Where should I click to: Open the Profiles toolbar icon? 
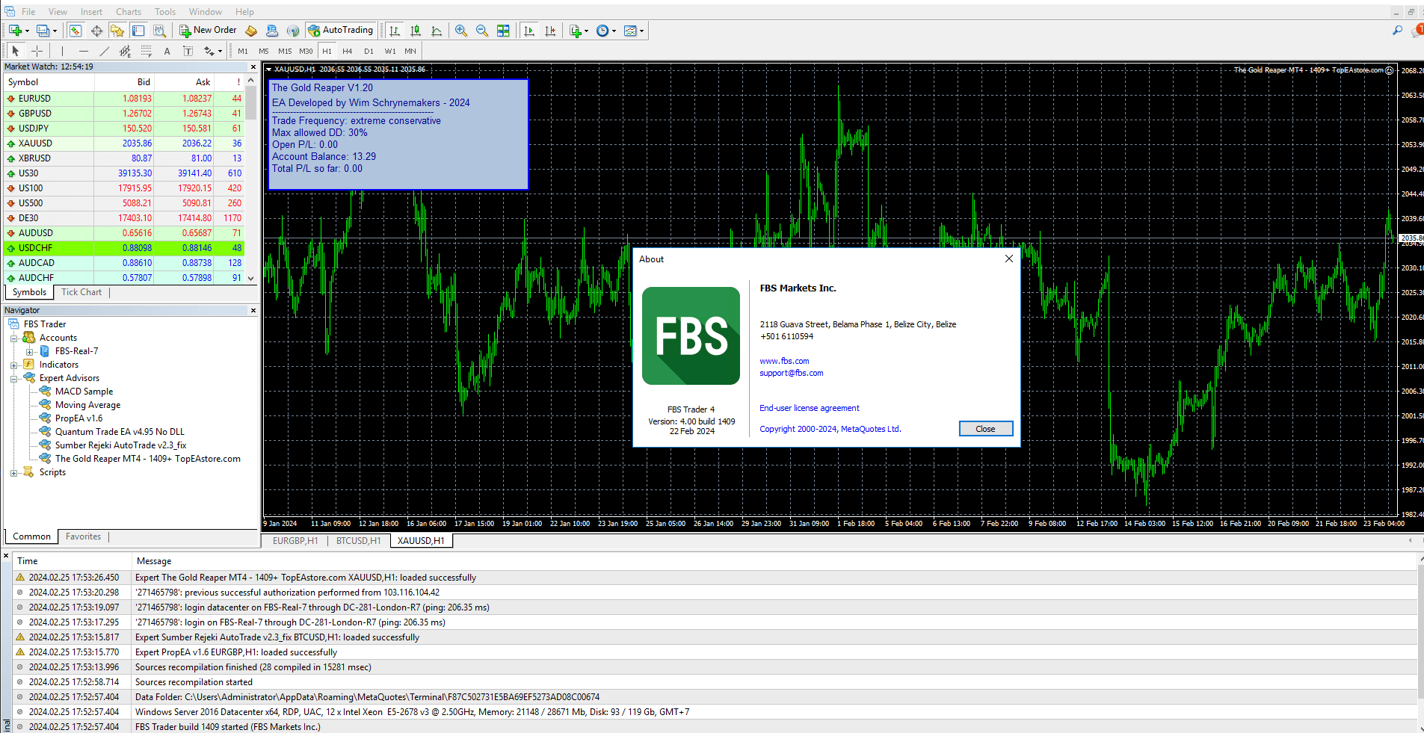tap(43, 31)
